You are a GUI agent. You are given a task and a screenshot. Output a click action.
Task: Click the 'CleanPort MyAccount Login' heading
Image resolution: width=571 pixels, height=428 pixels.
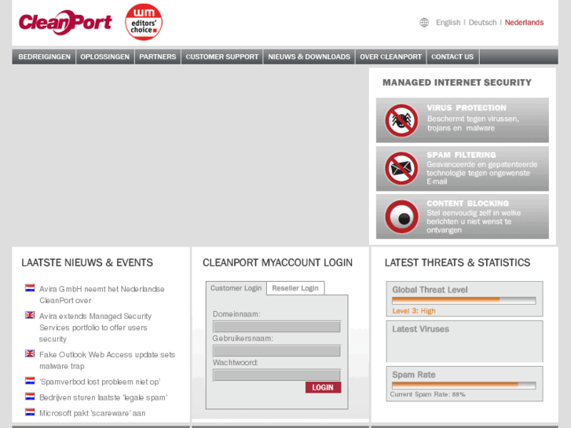click(x=277, y=262)
